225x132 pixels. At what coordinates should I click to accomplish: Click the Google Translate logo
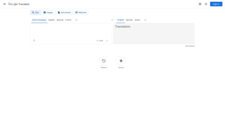click(x=19, y=4)
